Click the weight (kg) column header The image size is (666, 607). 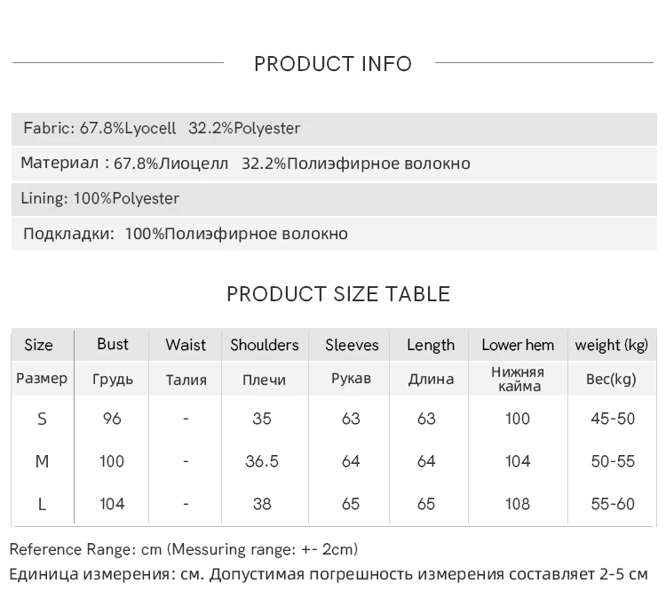[x=612, y=345]
